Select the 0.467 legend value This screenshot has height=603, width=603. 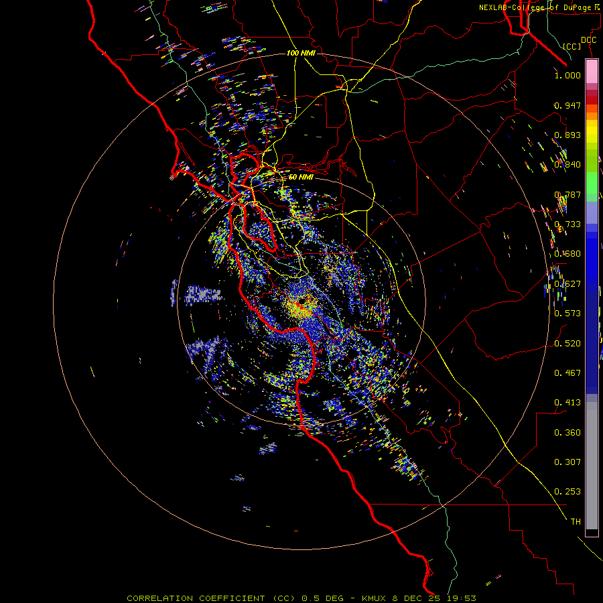567,373
